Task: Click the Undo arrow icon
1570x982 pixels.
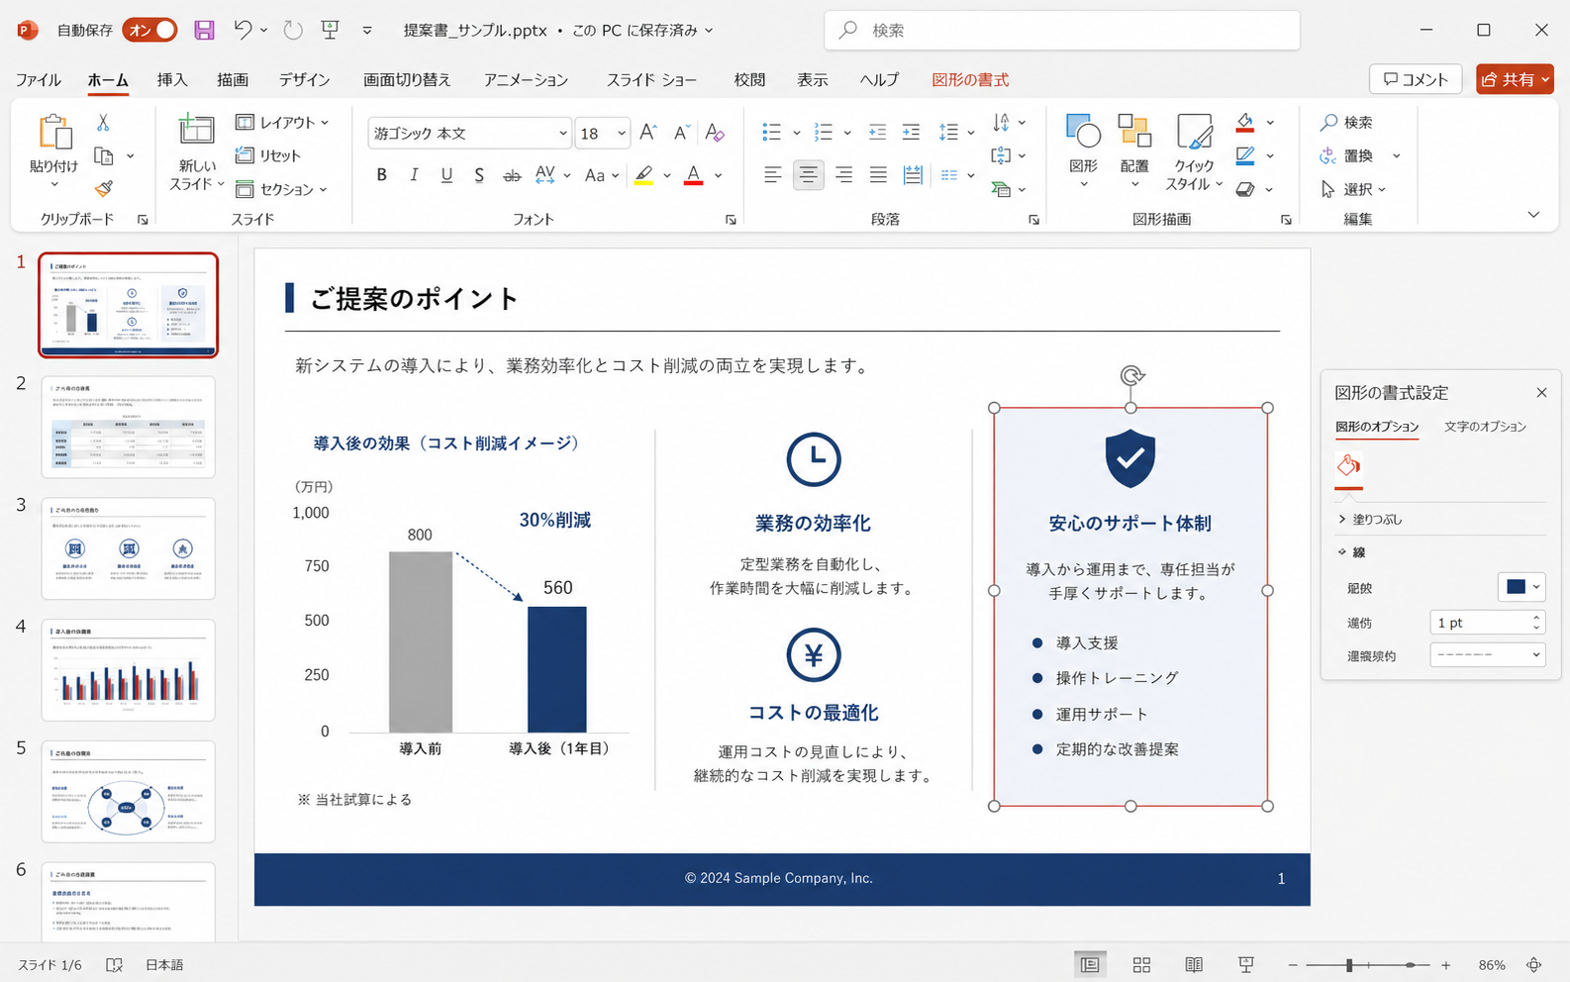Action: coord(243,30)
